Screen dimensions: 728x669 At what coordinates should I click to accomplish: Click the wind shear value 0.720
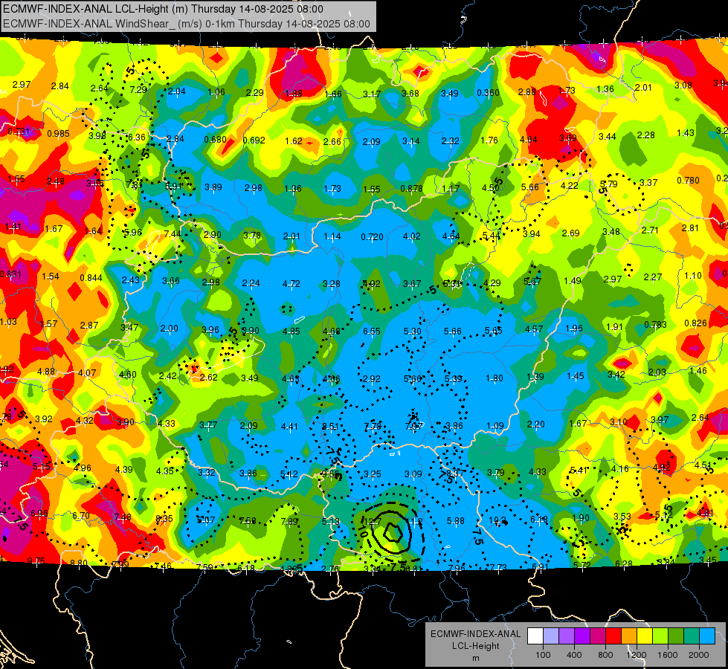pyautogui.click(x=373, y=237)
